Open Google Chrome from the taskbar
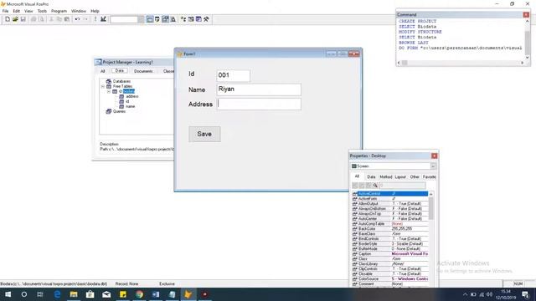Image resolution: width=536 pixels, height=301 pixels. click(x=139, y=294)
